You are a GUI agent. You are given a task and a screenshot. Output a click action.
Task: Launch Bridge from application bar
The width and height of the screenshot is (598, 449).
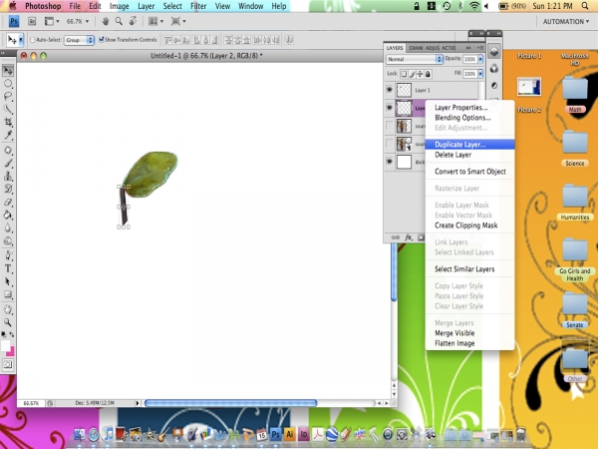click(32, 21)
